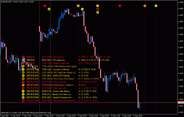Select the AUD 'Retail Sales m/m' event text
The width and height of the screenshot is (184, 117).
(60, 88)
